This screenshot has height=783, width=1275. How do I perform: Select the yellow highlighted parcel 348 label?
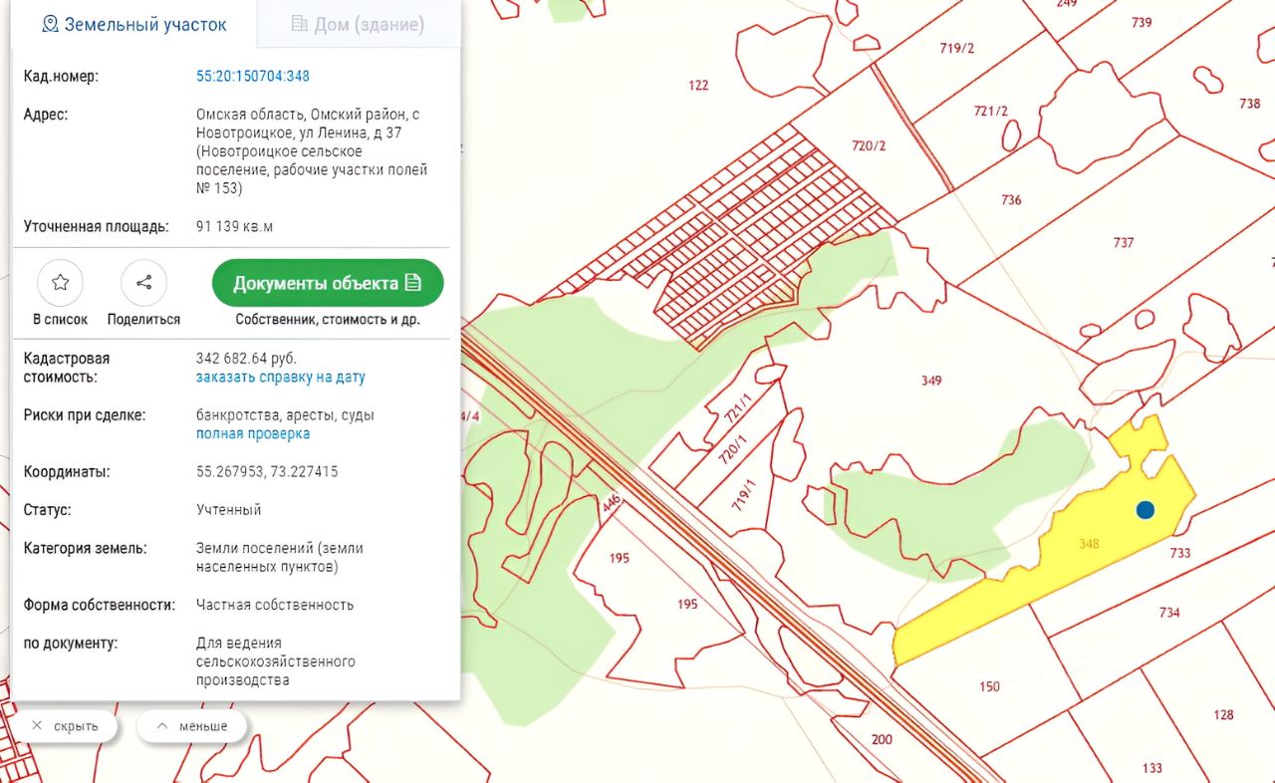(1089, 544)
